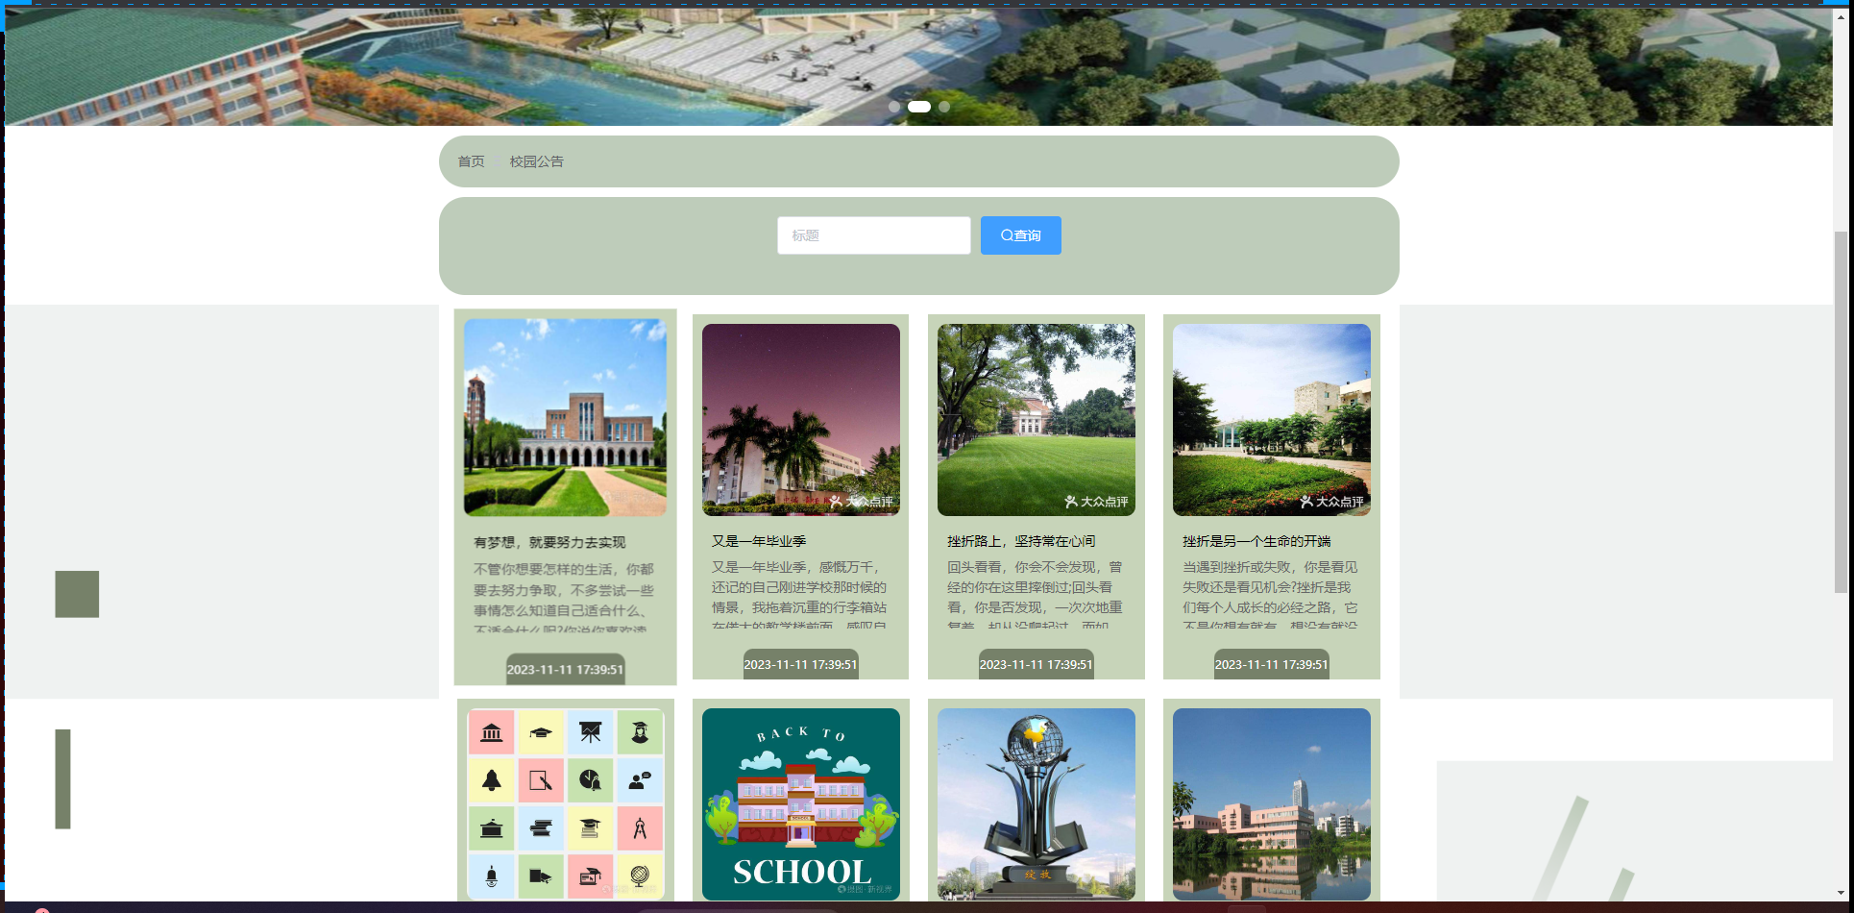Click date label under 有梦想 card
Image resolution: width=1854 pixels, height=913 pixels.
point(565,669)
